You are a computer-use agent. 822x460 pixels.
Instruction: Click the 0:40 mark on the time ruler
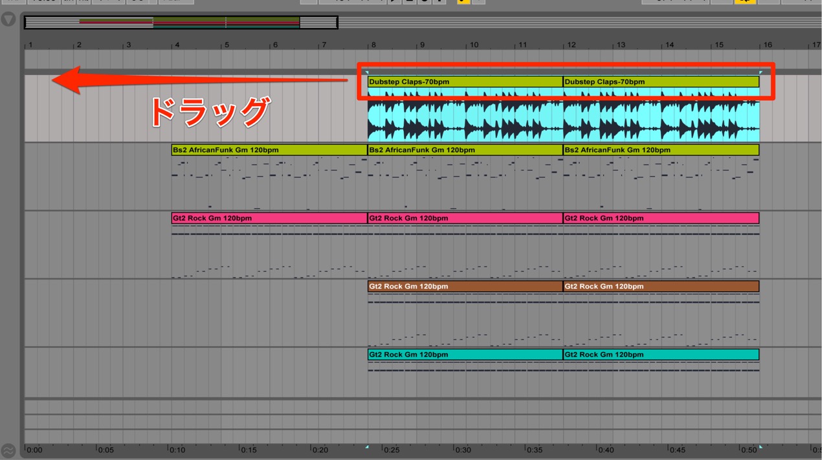[x=605, y=450]
